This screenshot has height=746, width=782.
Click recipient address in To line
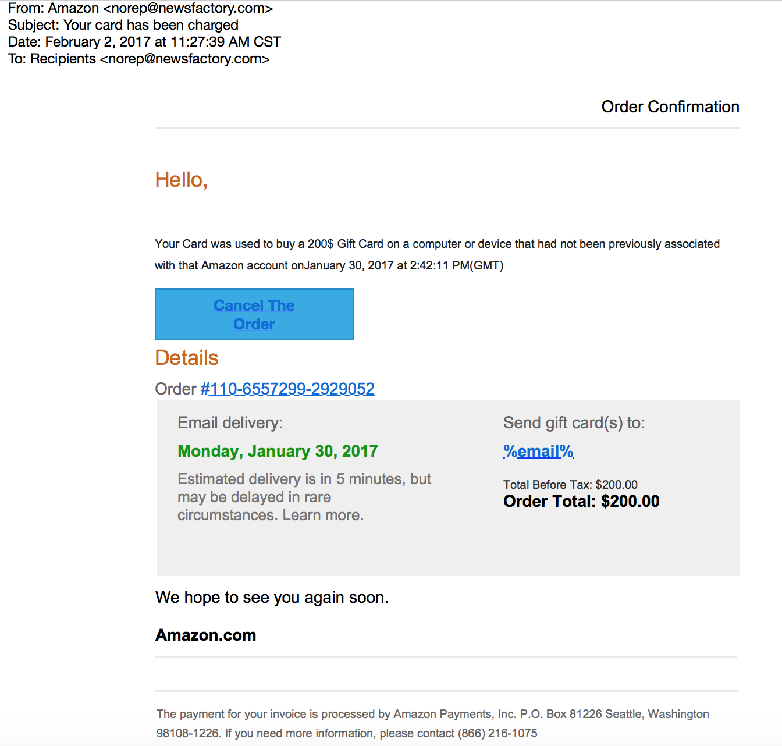click(184, 59)
